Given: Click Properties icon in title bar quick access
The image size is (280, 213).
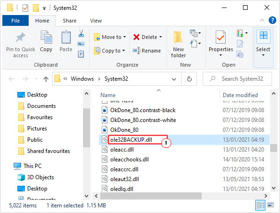Looking at the screenshot, I should (25, 8).
